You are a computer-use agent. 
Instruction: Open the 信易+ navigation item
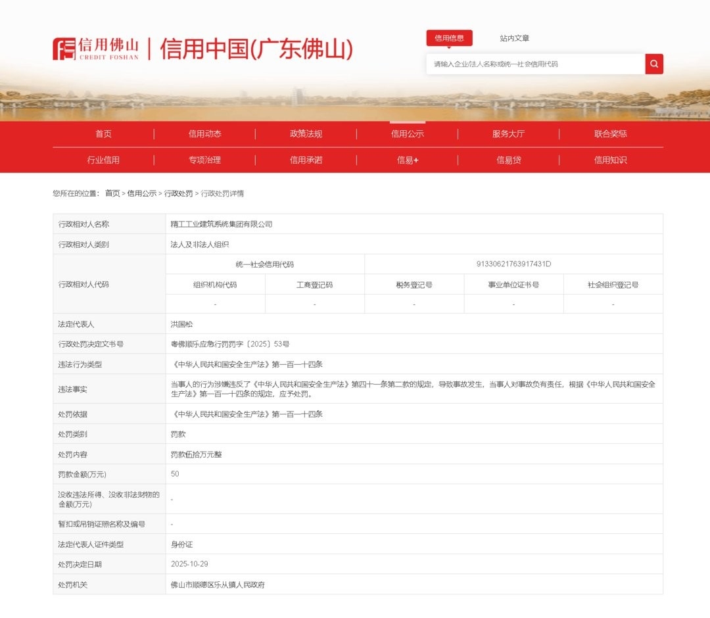point(406,160)
